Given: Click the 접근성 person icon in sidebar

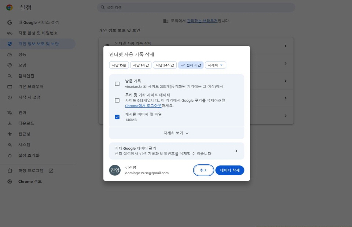Looking at the screenshot, I should click(10, 134).
